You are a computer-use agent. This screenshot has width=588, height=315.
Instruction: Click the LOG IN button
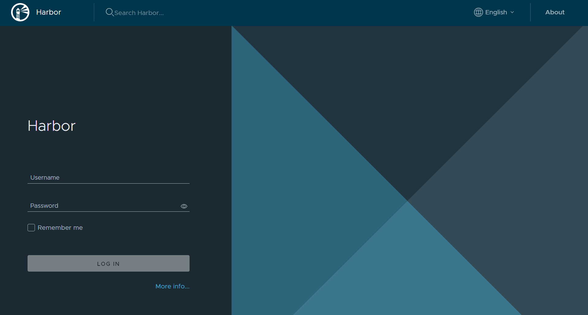click(108, 263)
